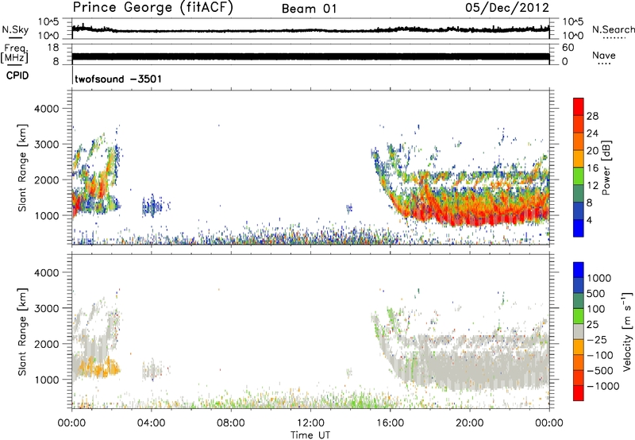This screenshot has height=440, width=635.
Task: Click the '04:00' time axis label
Action: pos(151,423)
